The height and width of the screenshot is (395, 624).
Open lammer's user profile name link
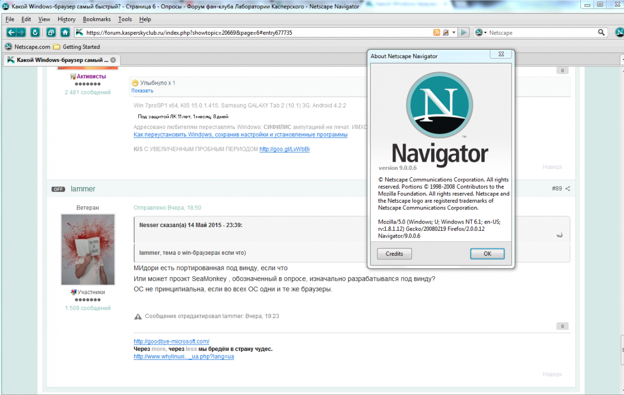[x=83, y=189]
